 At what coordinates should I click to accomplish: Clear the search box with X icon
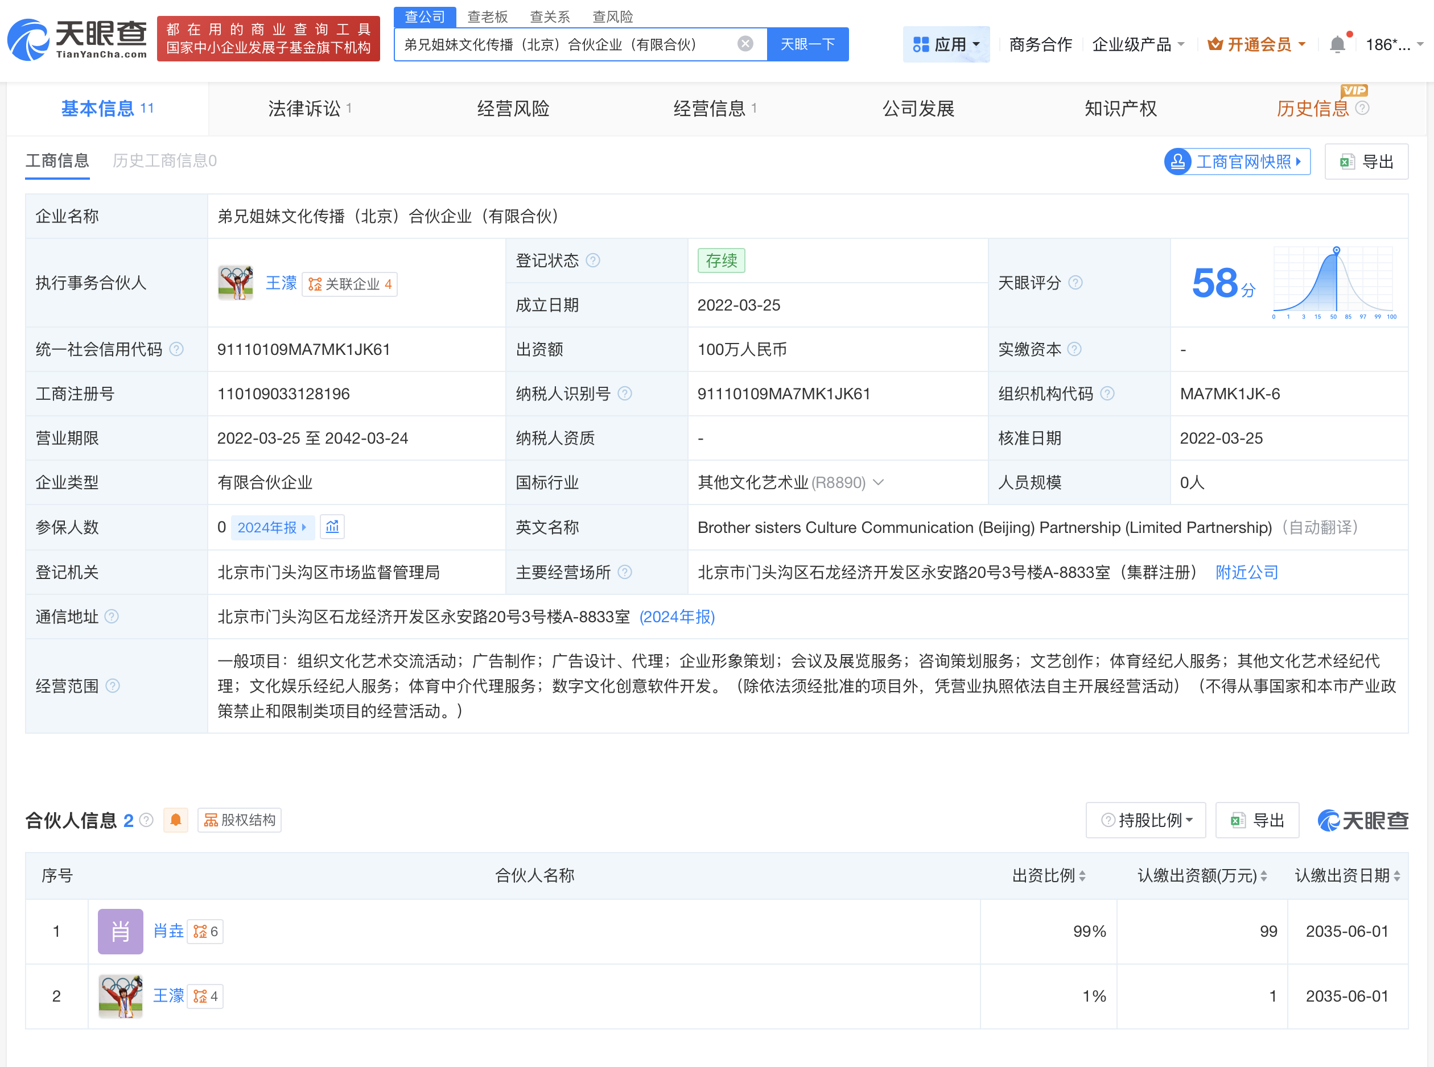[x=745, y=44]
